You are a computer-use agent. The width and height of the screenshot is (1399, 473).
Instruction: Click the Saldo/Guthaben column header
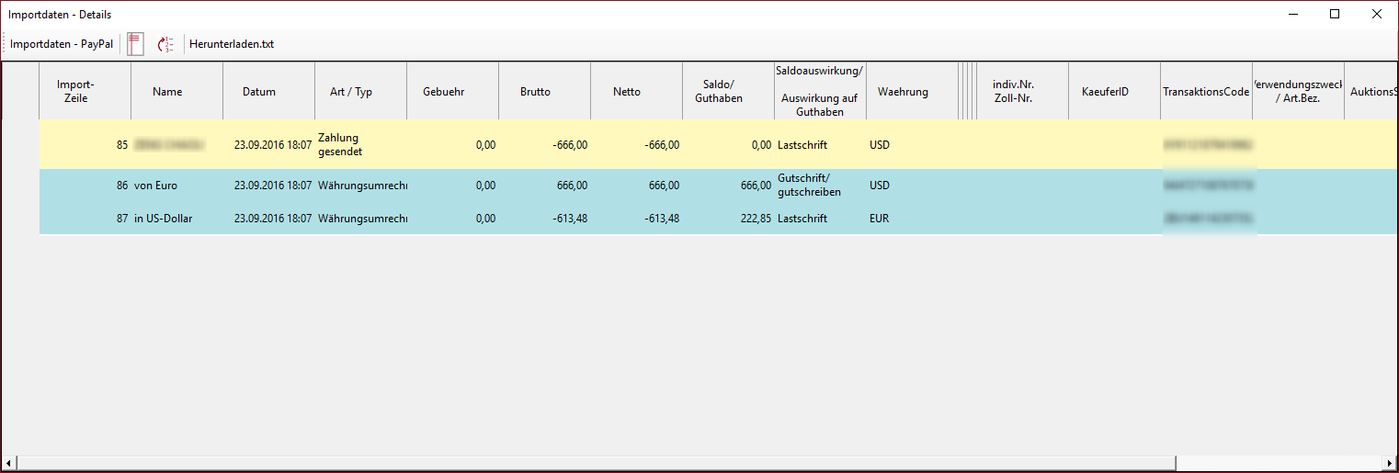coord(728,91)
